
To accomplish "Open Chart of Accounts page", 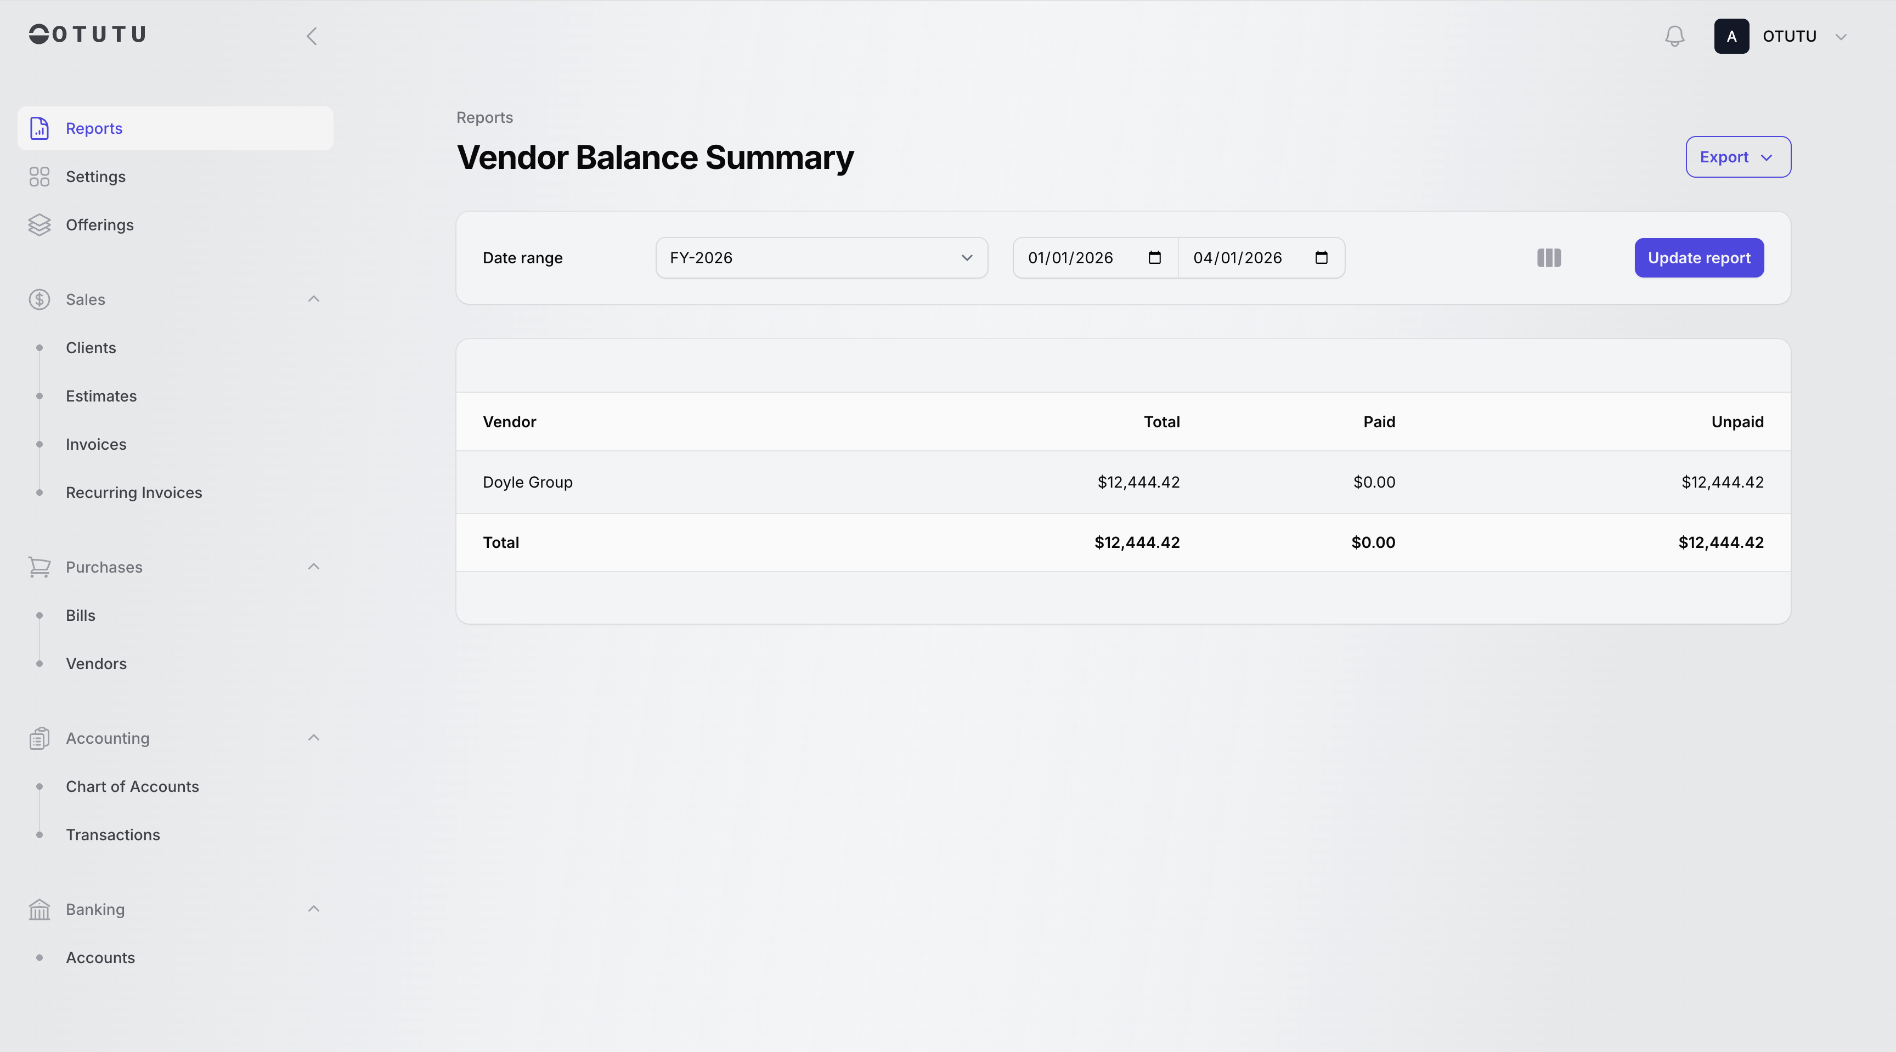I will coord(132,787).
